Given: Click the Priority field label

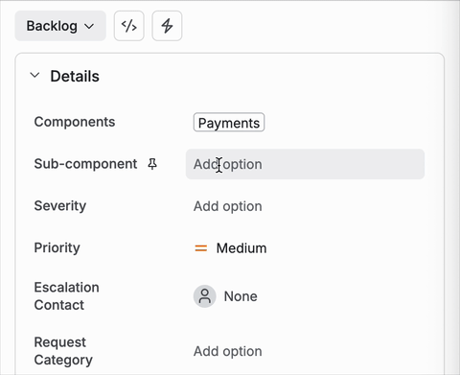Looking at the screenshot, I should click(57, 247).
